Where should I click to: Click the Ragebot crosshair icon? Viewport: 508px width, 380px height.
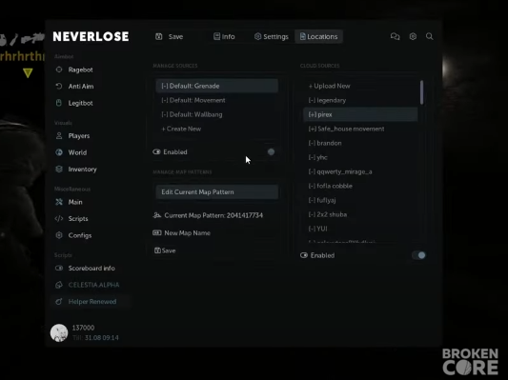[x=59, y=70]
